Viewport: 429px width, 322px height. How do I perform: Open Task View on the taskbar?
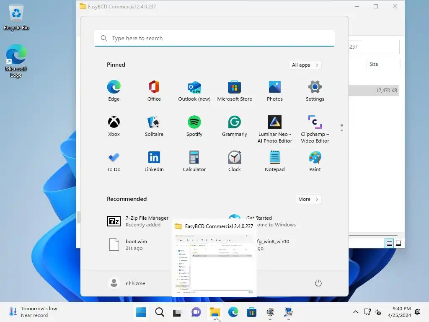coord(177,312)
